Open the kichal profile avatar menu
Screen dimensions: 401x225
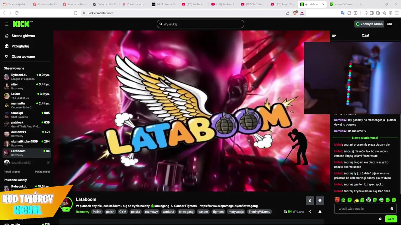pos(389,24)
